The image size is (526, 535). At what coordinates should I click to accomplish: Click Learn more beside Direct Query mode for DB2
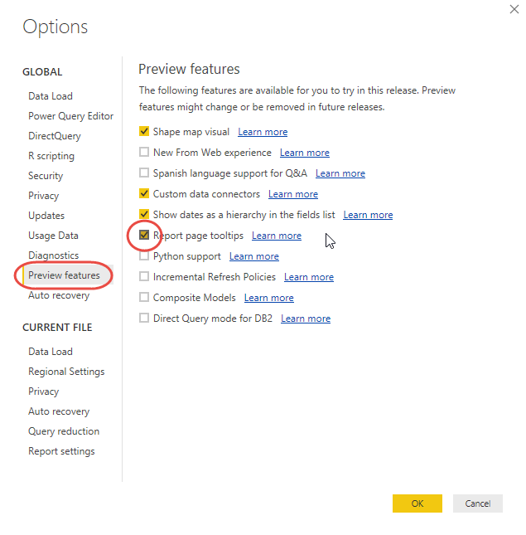point(305,319)
